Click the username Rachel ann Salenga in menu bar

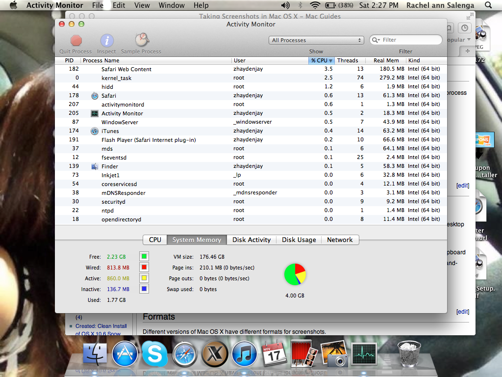(x=440, y=5)
